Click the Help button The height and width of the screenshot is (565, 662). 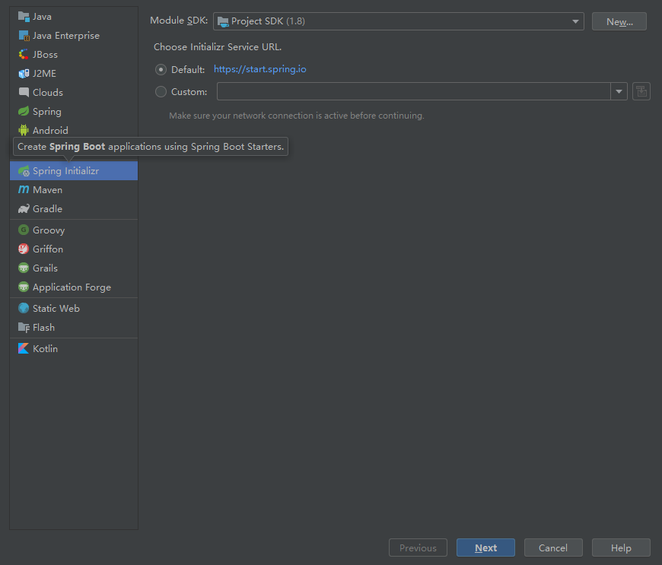click(621, 548)
